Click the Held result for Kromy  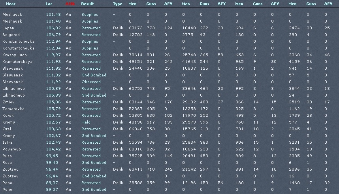tap(86, 122)
